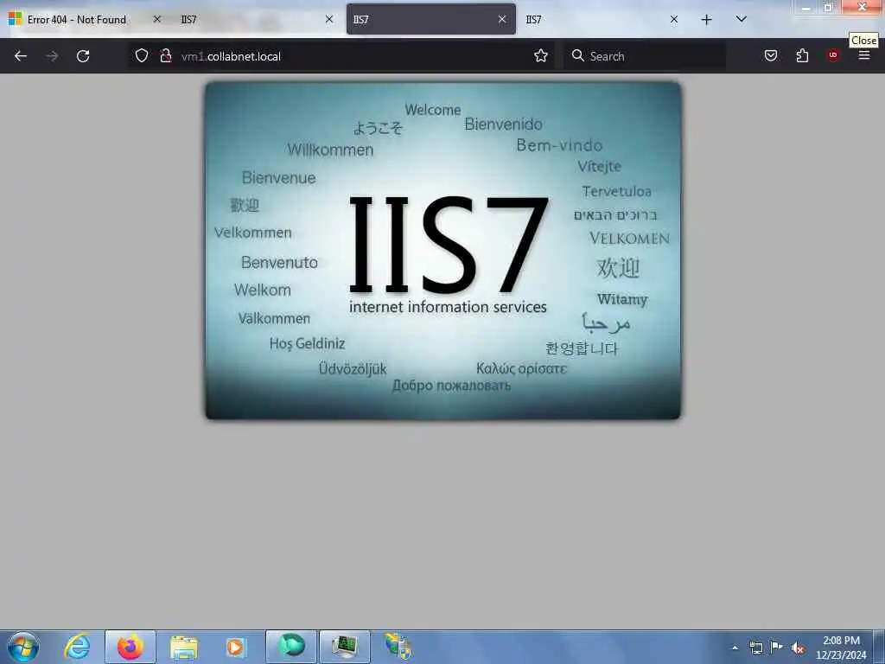Restore down the Firefox window
This screenshot has width=885, height=664.
pyautogui.click(x=829, y=7)
